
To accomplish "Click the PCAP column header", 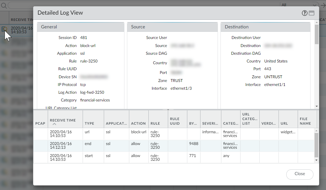I will 40,123.
